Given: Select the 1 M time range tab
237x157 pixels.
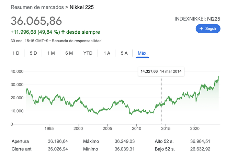Looking at the screenshot, I should coord(51,53).
